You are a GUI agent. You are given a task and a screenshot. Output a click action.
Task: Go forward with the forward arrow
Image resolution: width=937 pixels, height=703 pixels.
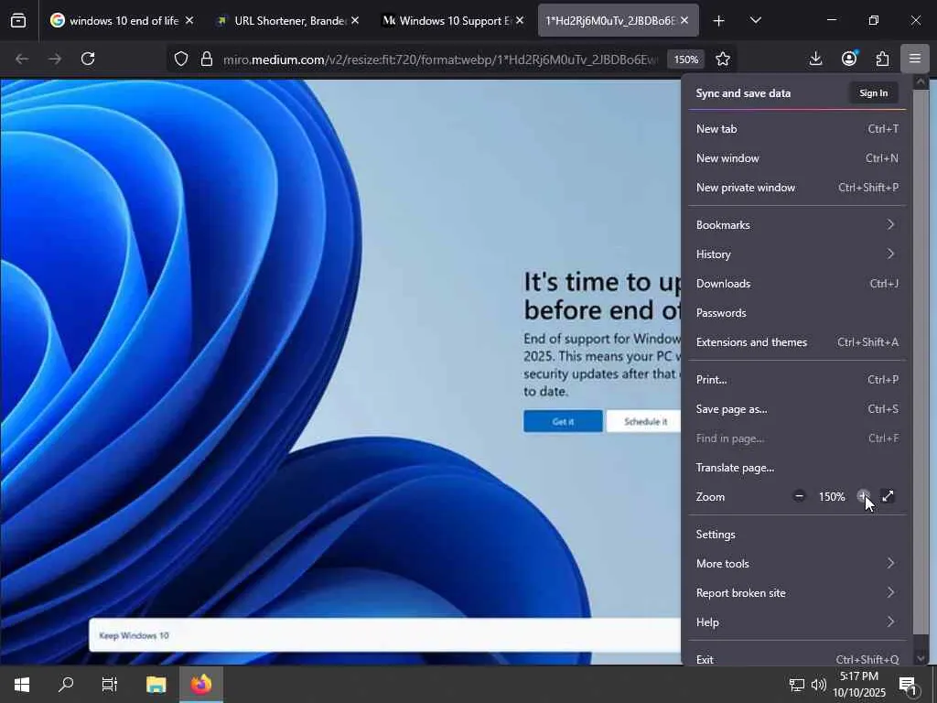coord(55,59)
